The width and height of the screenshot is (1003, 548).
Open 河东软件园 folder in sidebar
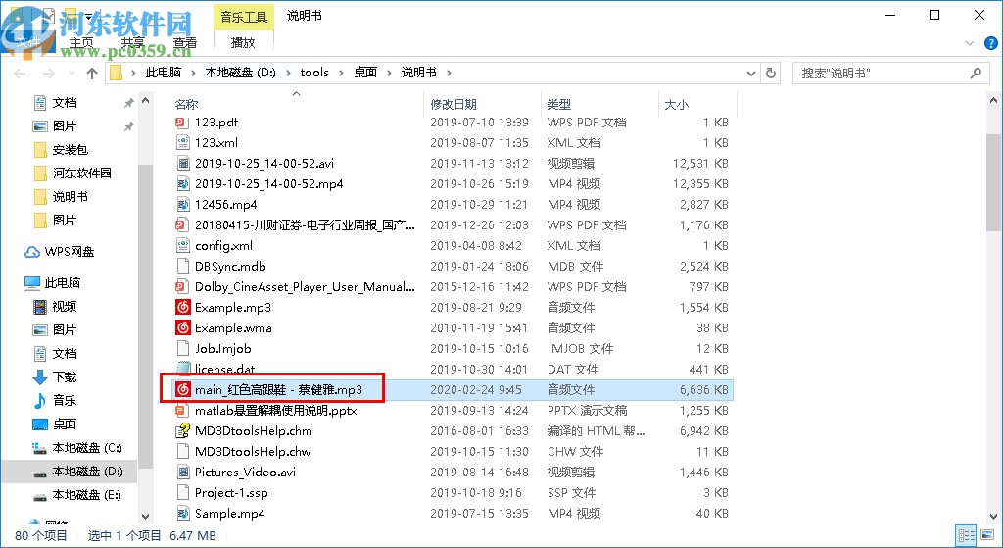[x=72, y=173]
